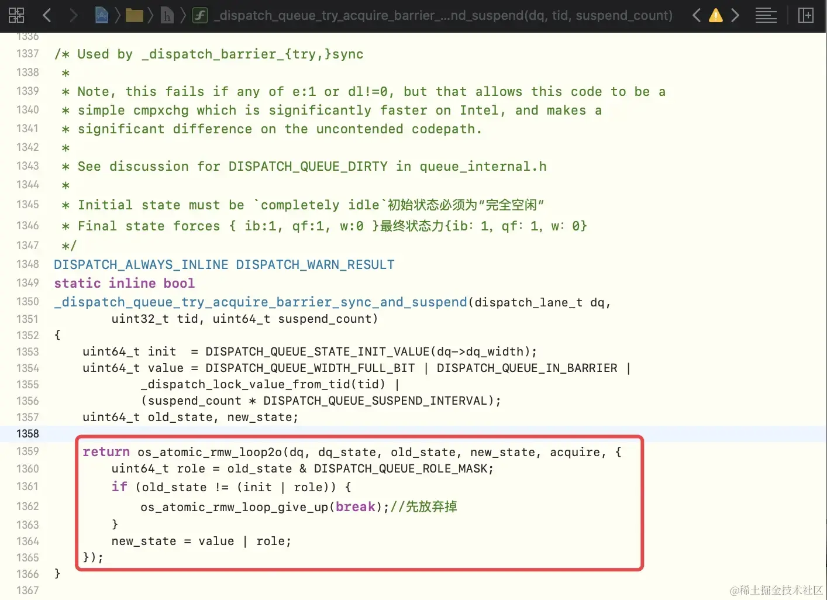The image size is (827, 600).
Task: Click the yellow warning issue icon
Action: 715,15
